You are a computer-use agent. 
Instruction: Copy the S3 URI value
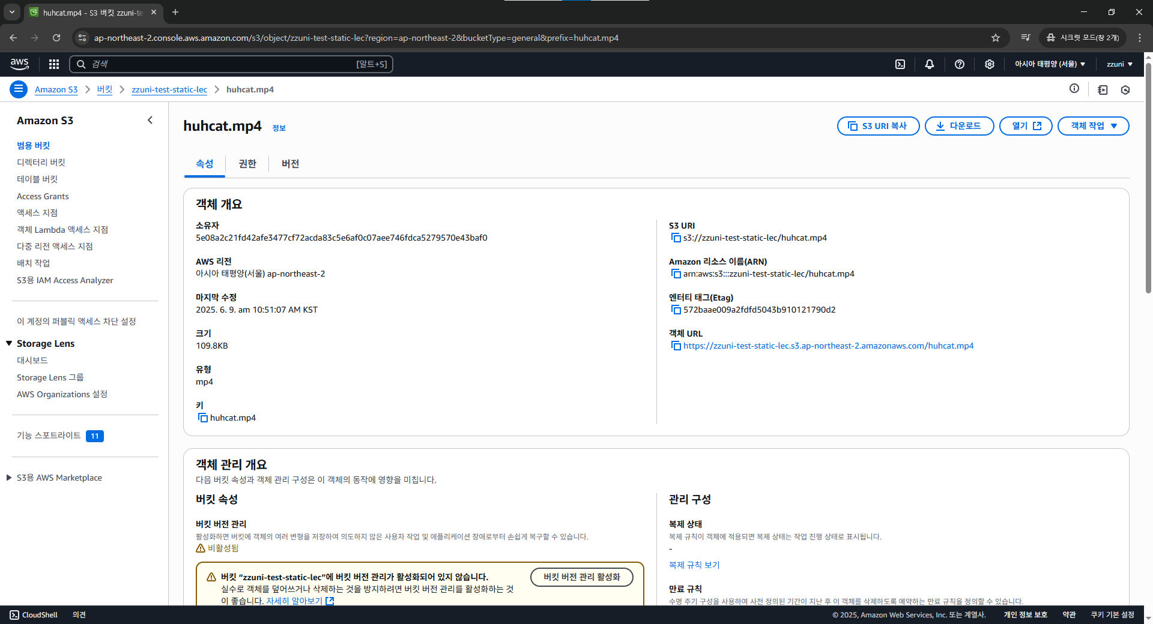pyautogui.click(x=676, y=238)
